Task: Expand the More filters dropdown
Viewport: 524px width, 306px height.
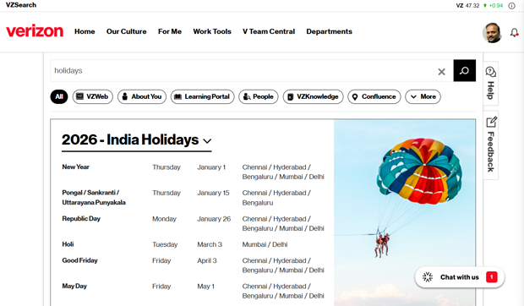Action: (423, 96)
